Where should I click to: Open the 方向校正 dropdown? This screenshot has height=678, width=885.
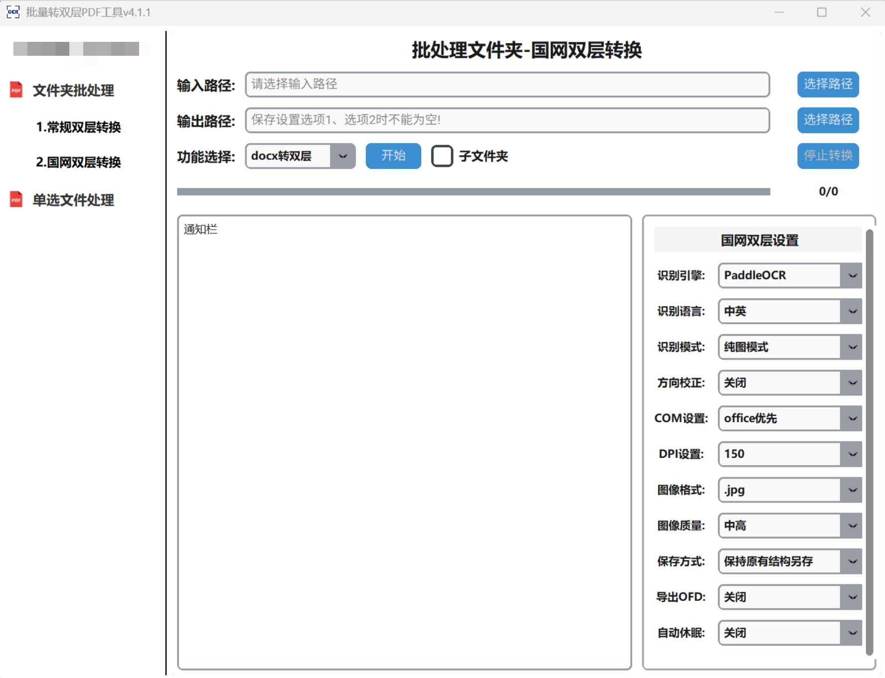point(790,383)
